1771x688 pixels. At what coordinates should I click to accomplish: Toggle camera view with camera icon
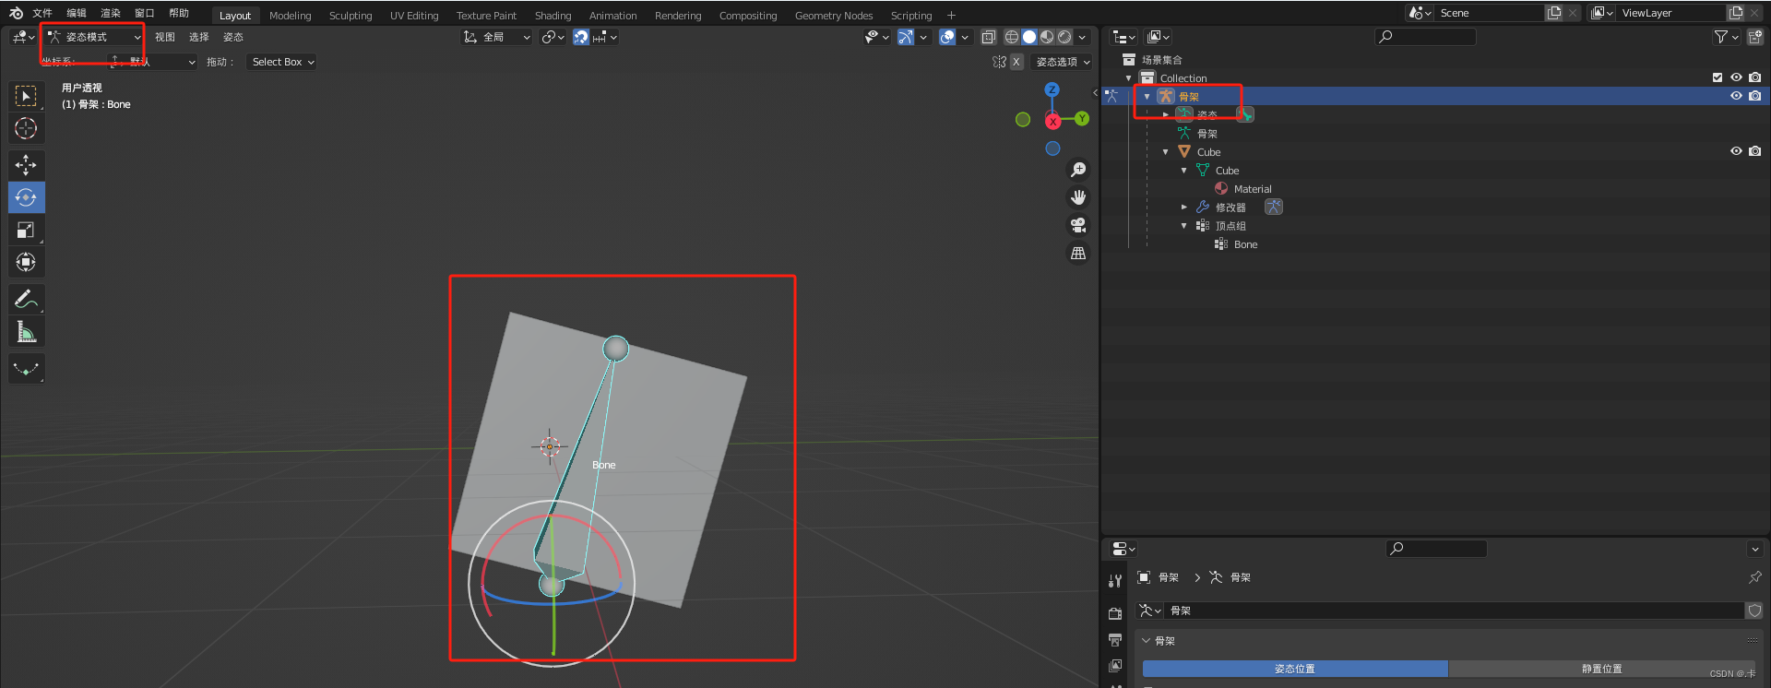point(1077,225)
